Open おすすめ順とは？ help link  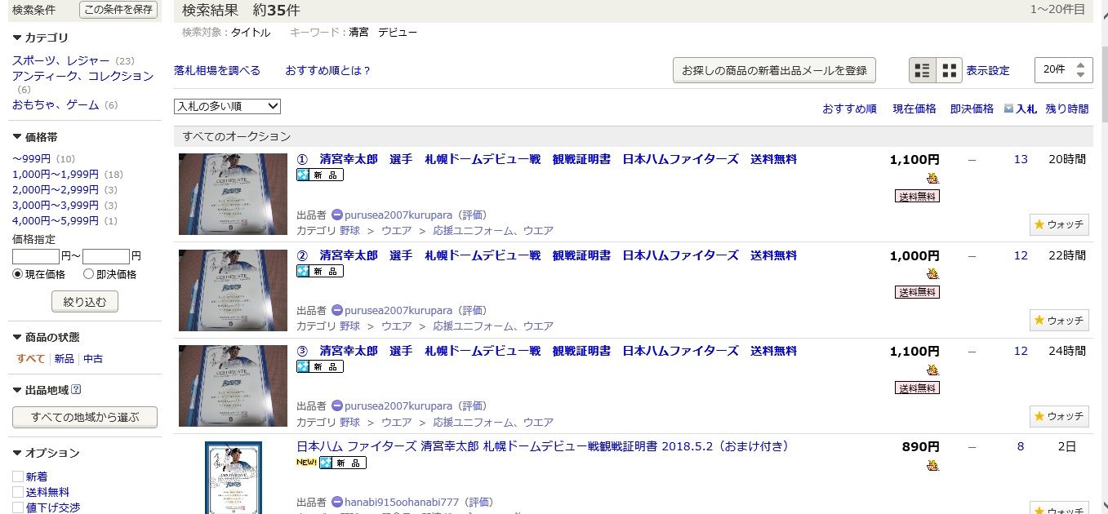point(328,70)
